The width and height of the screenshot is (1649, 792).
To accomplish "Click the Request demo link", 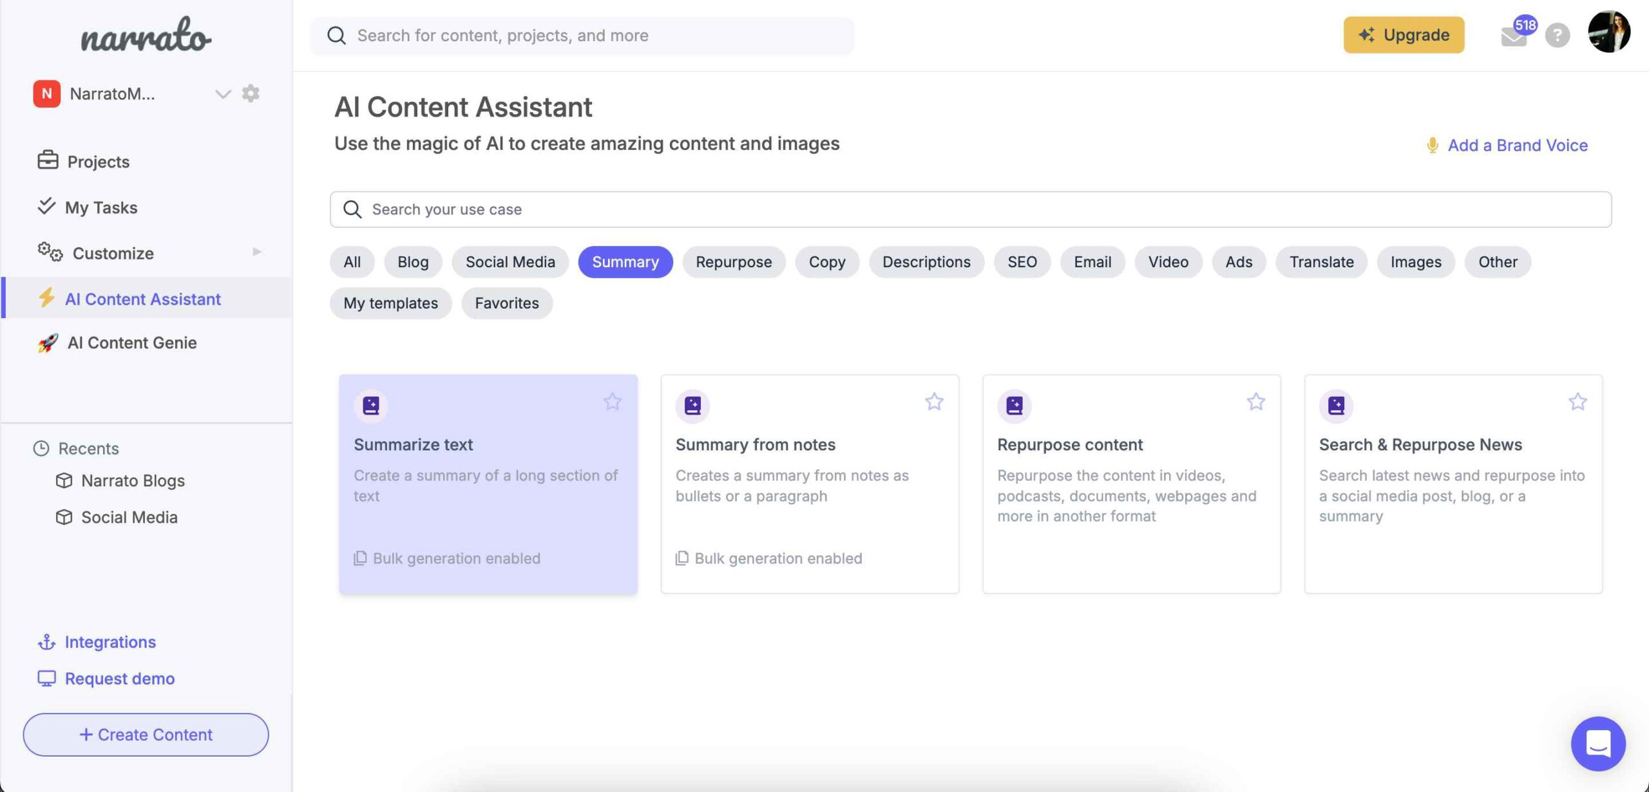I will pos(120,679).
